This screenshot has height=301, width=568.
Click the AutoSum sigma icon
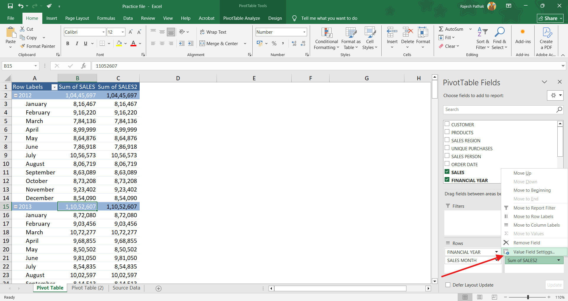[441, 29]
